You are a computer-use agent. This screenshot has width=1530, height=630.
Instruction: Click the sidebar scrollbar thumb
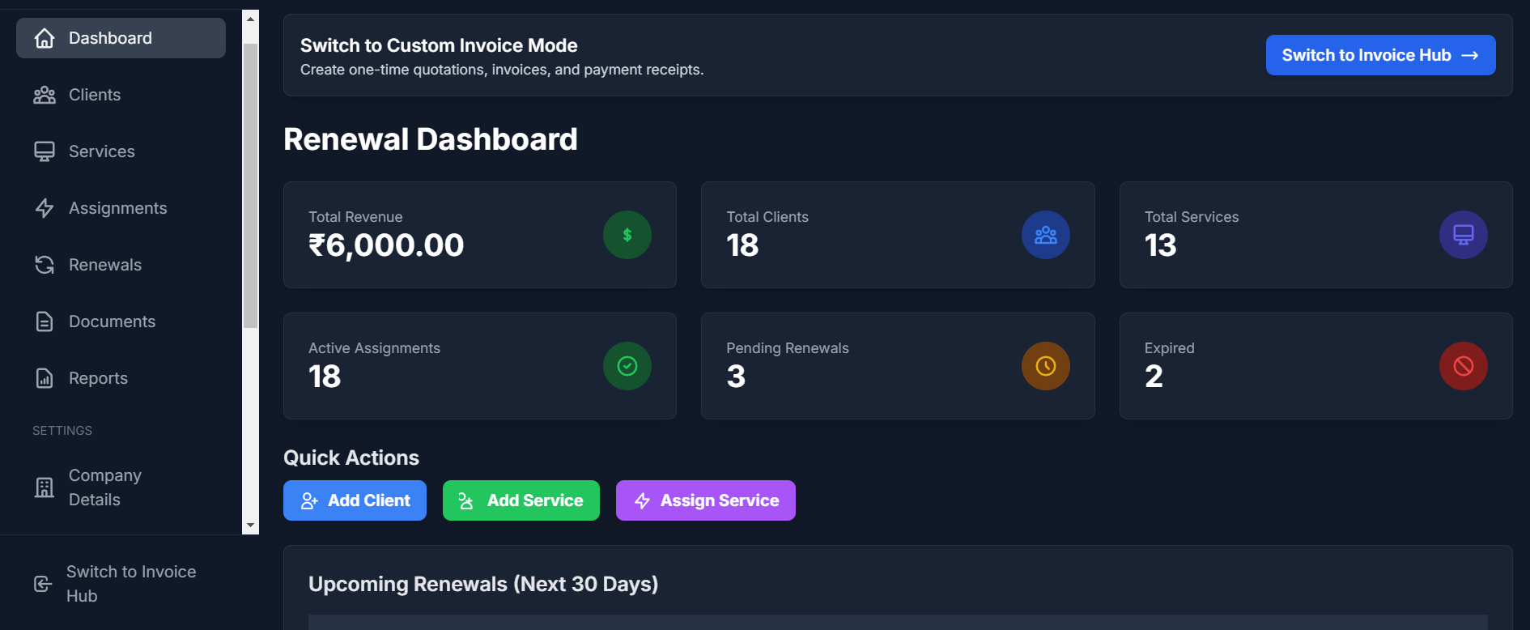250,186
